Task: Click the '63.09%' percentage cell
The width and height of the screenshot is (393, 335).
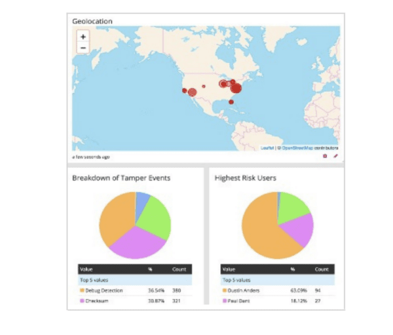Action: pyautogui.click(x=299, y=290)
